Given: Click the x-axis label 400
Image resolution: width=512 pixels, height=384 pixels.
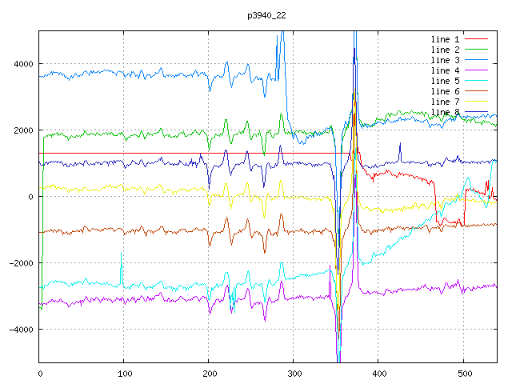Looking at the screenshot, I should coord(379,374).
